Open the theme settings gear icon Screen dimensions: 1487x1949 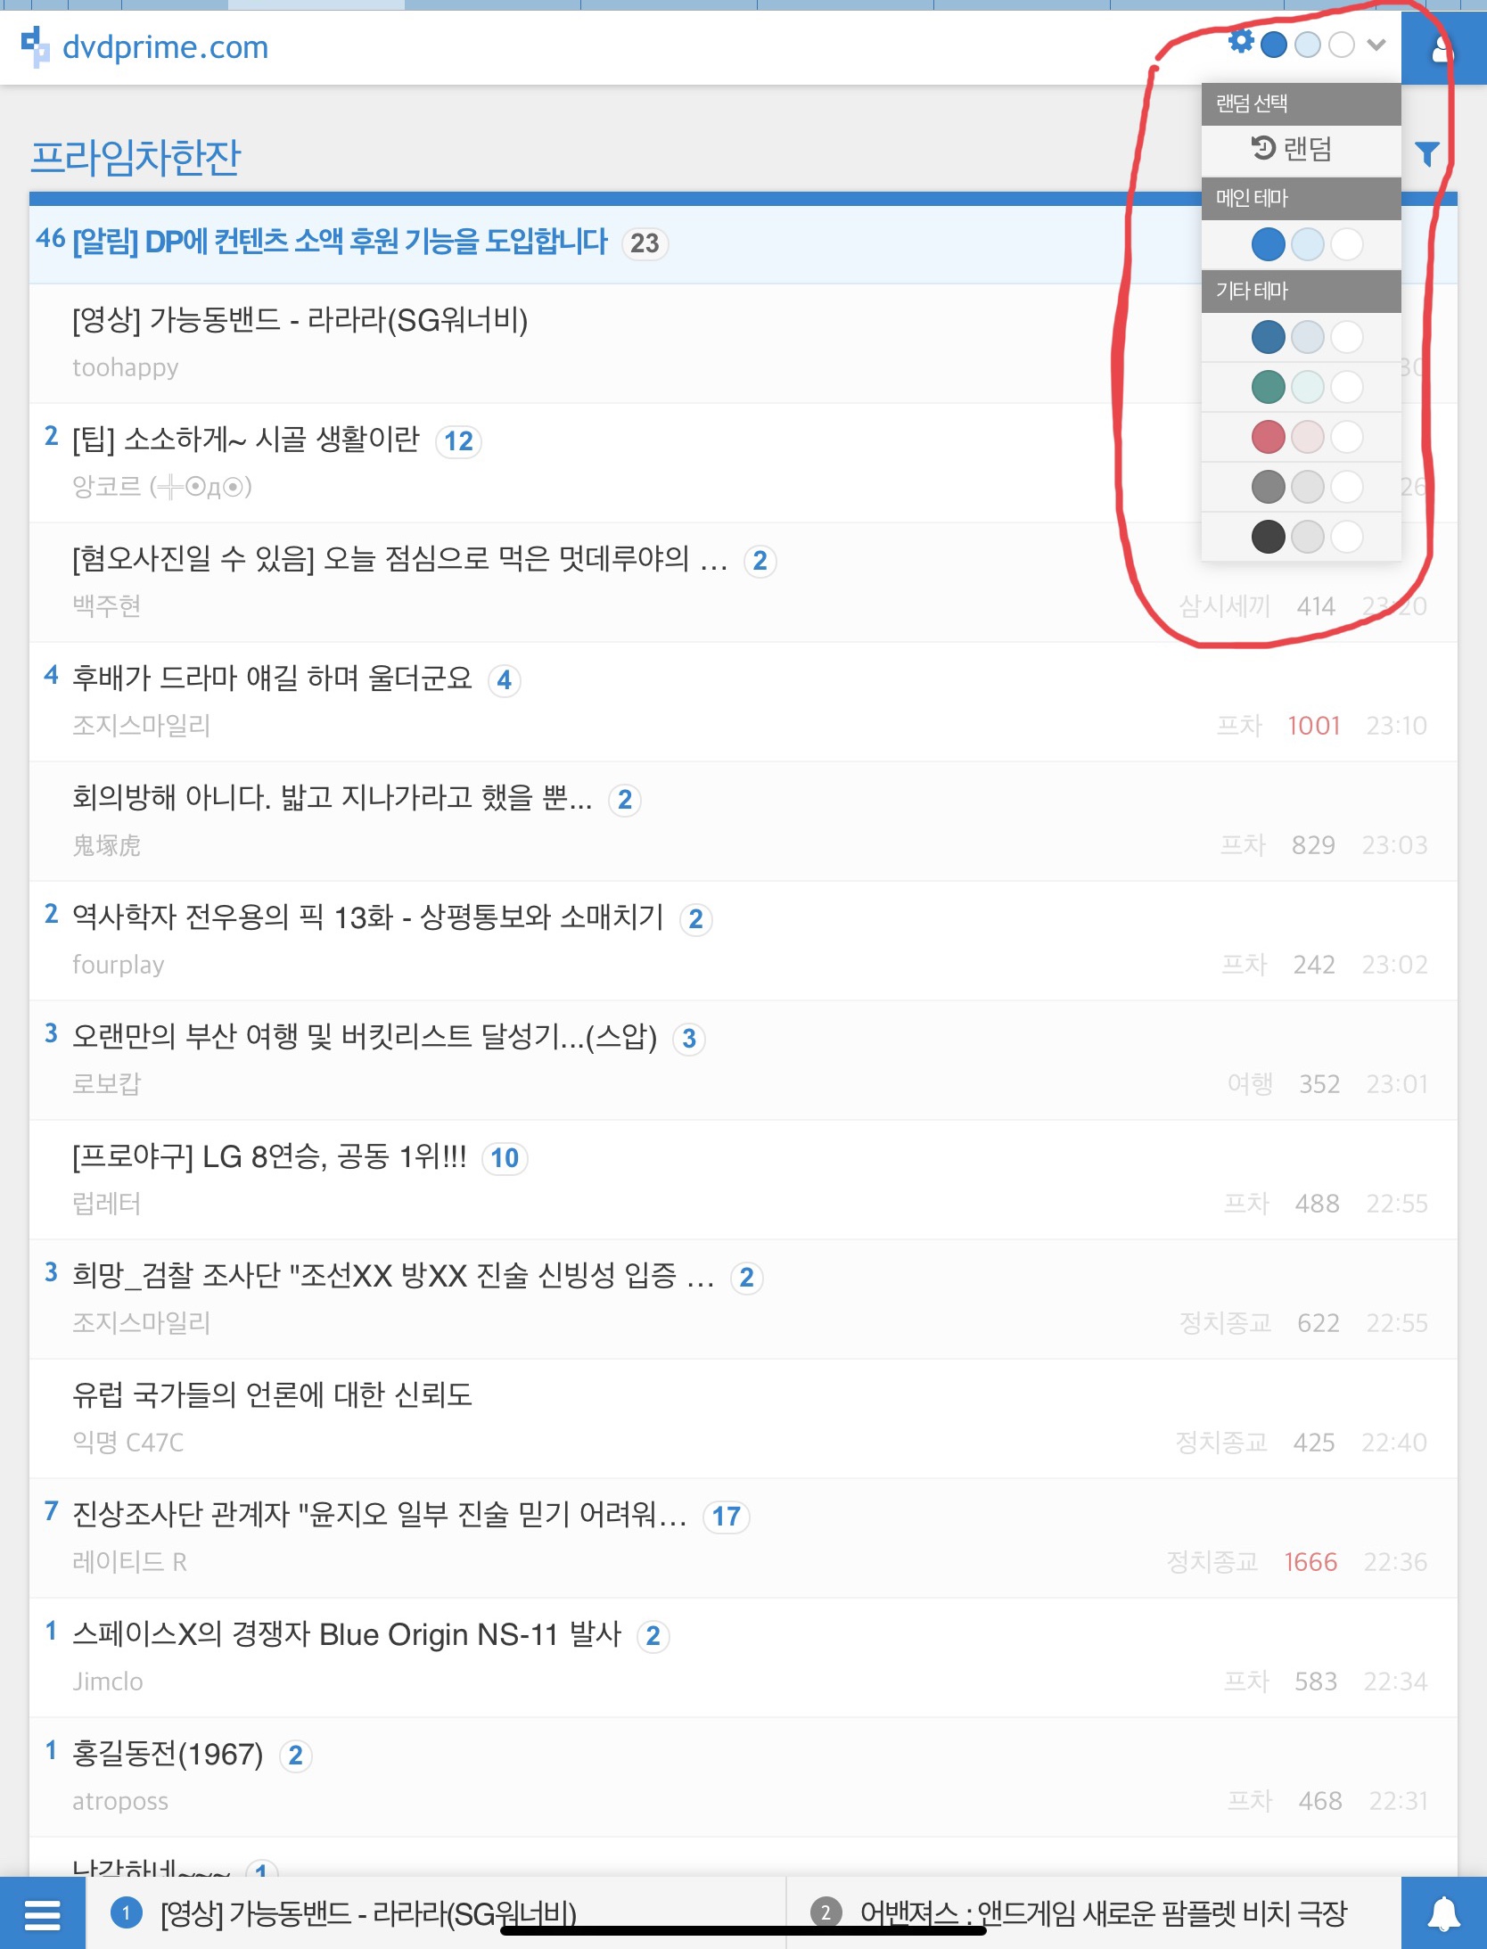1240,42
